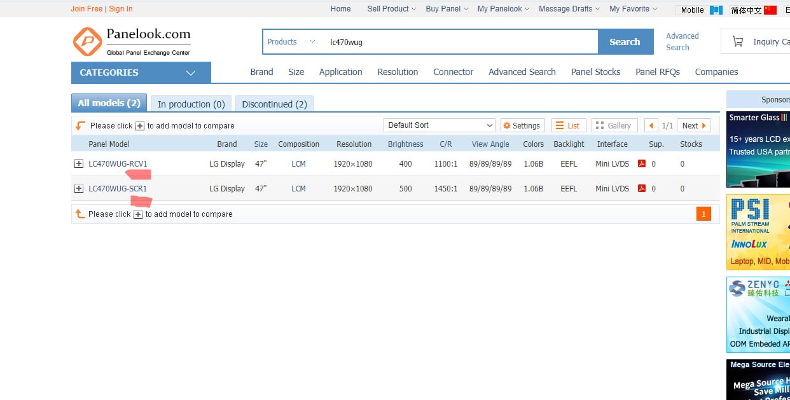Select the In production (0) tab
This screenshot has width=790, height=400.
tap(191, 104)
